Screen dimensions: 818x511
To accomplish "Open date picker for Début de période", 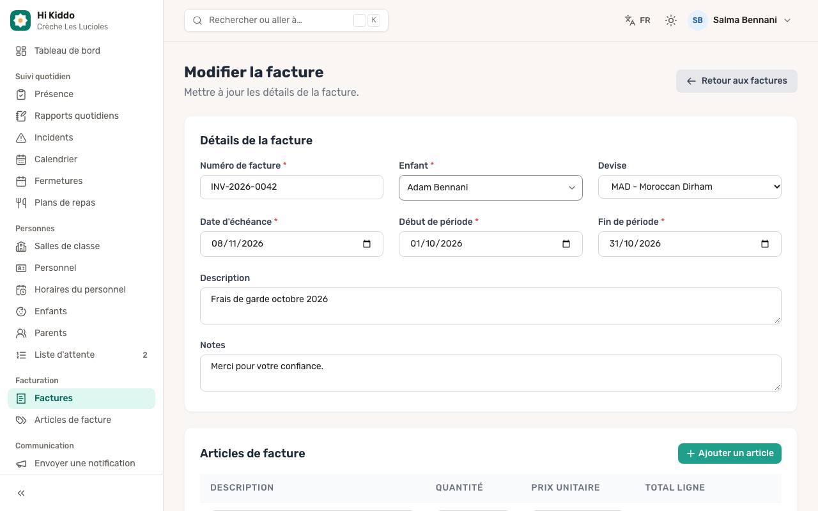I will [x=566, y=244].
